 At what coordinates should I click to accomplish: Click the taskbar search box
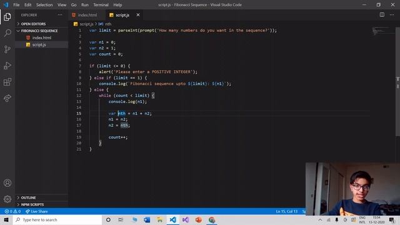(x=57, y=220)
